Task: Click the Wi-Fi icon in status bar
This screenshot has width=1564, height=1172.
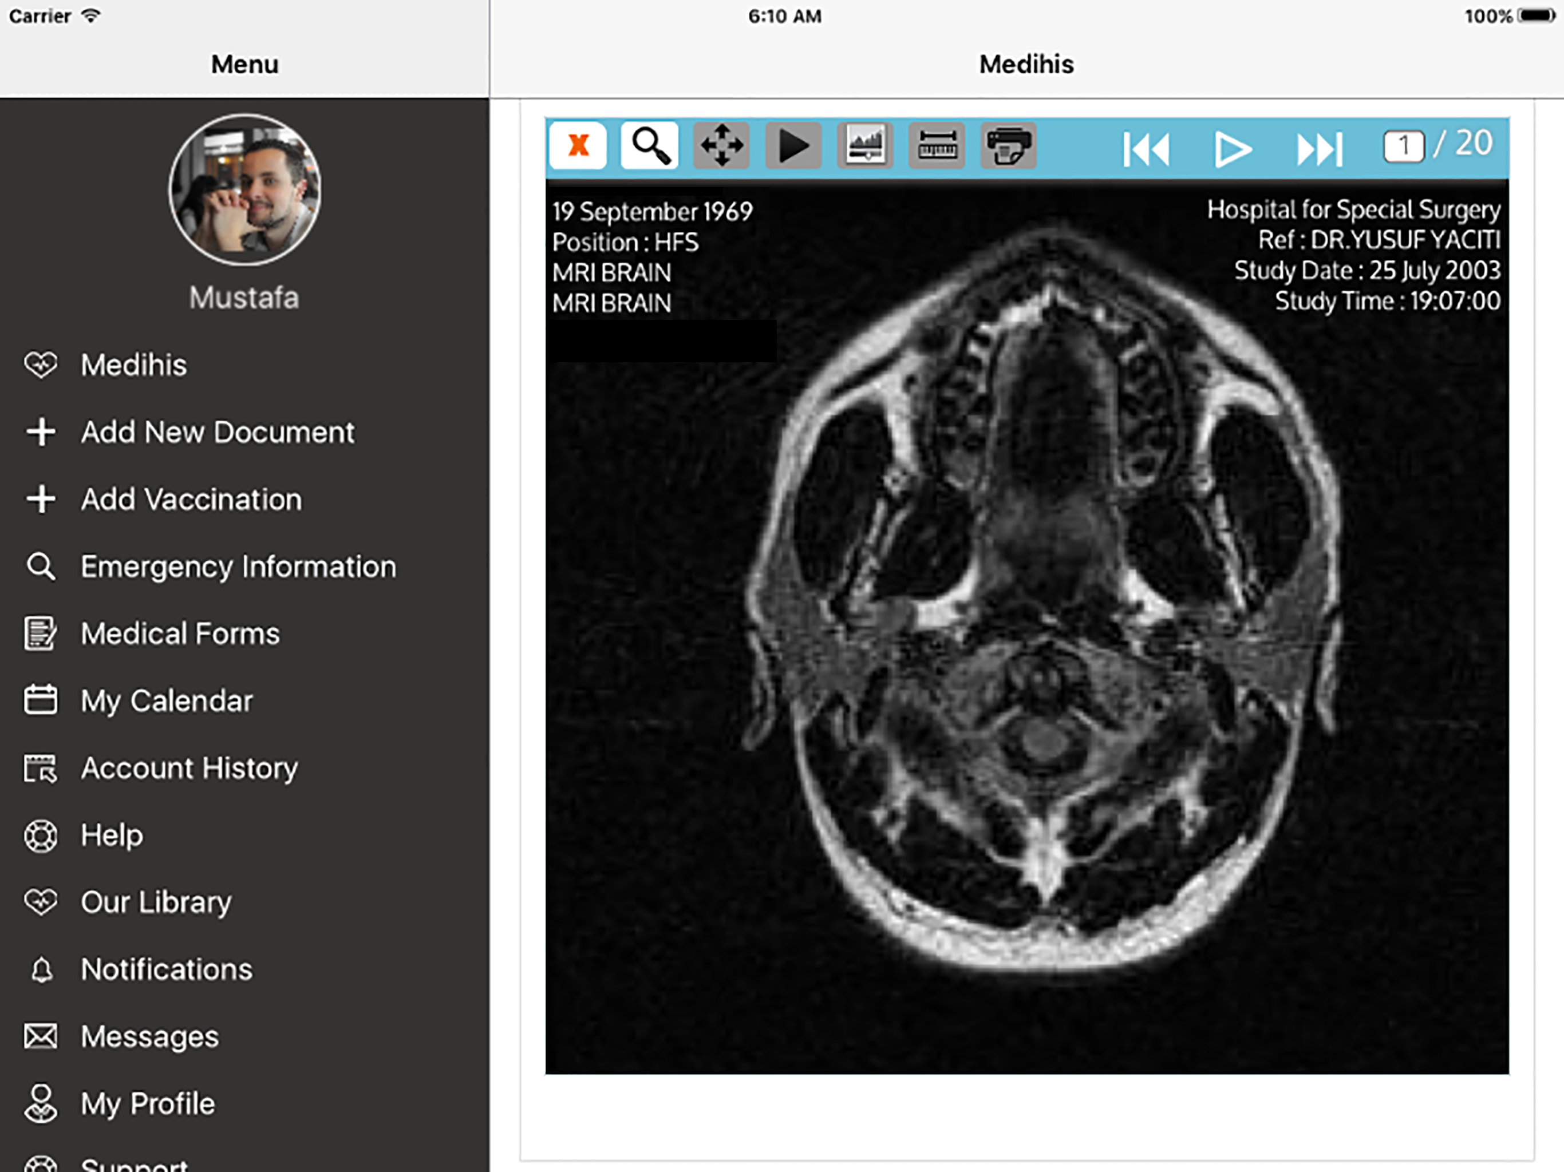Action: [90, 15]
